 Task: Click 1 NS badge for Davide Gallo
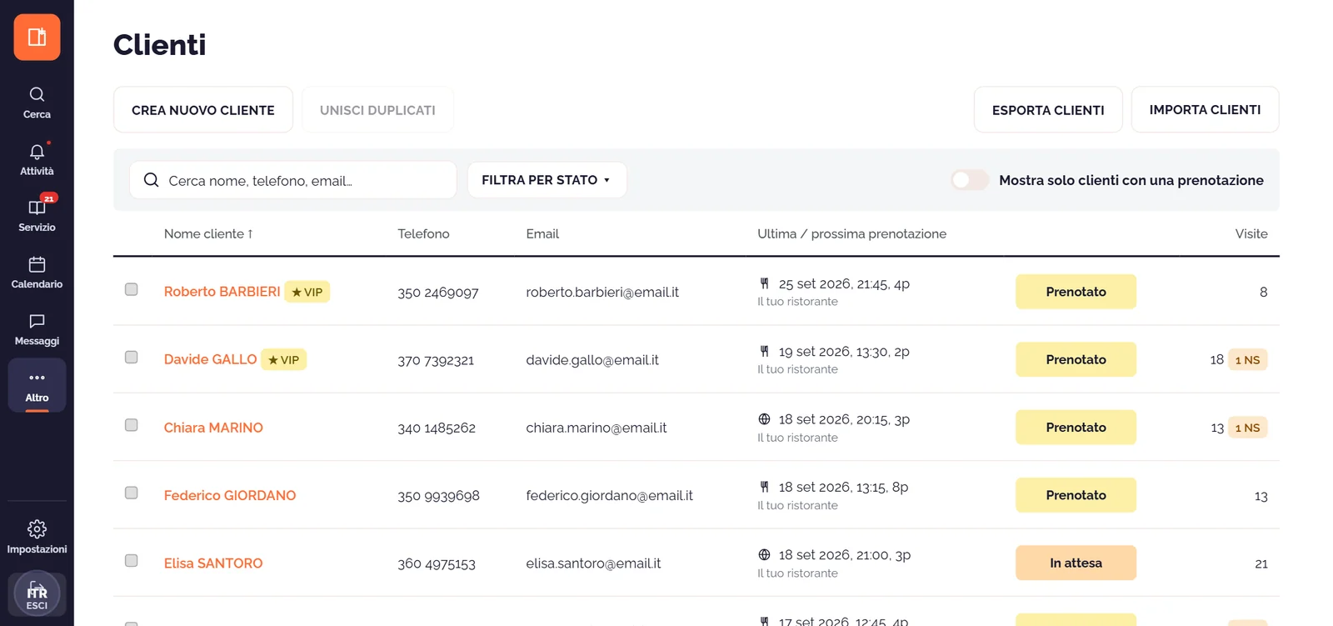1247,360
